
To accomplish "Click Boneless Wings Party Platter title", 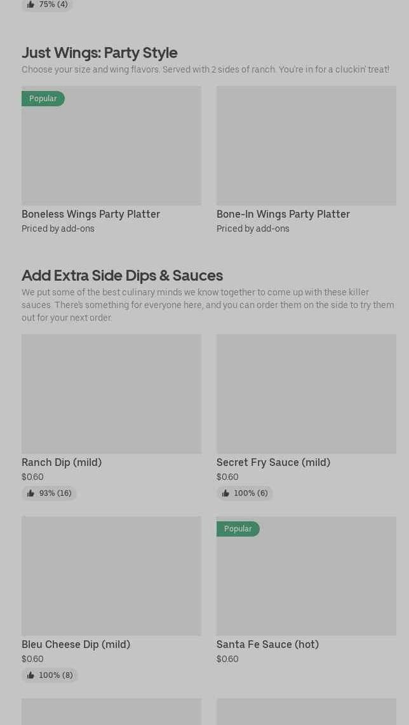I will [x=91, y=215].
